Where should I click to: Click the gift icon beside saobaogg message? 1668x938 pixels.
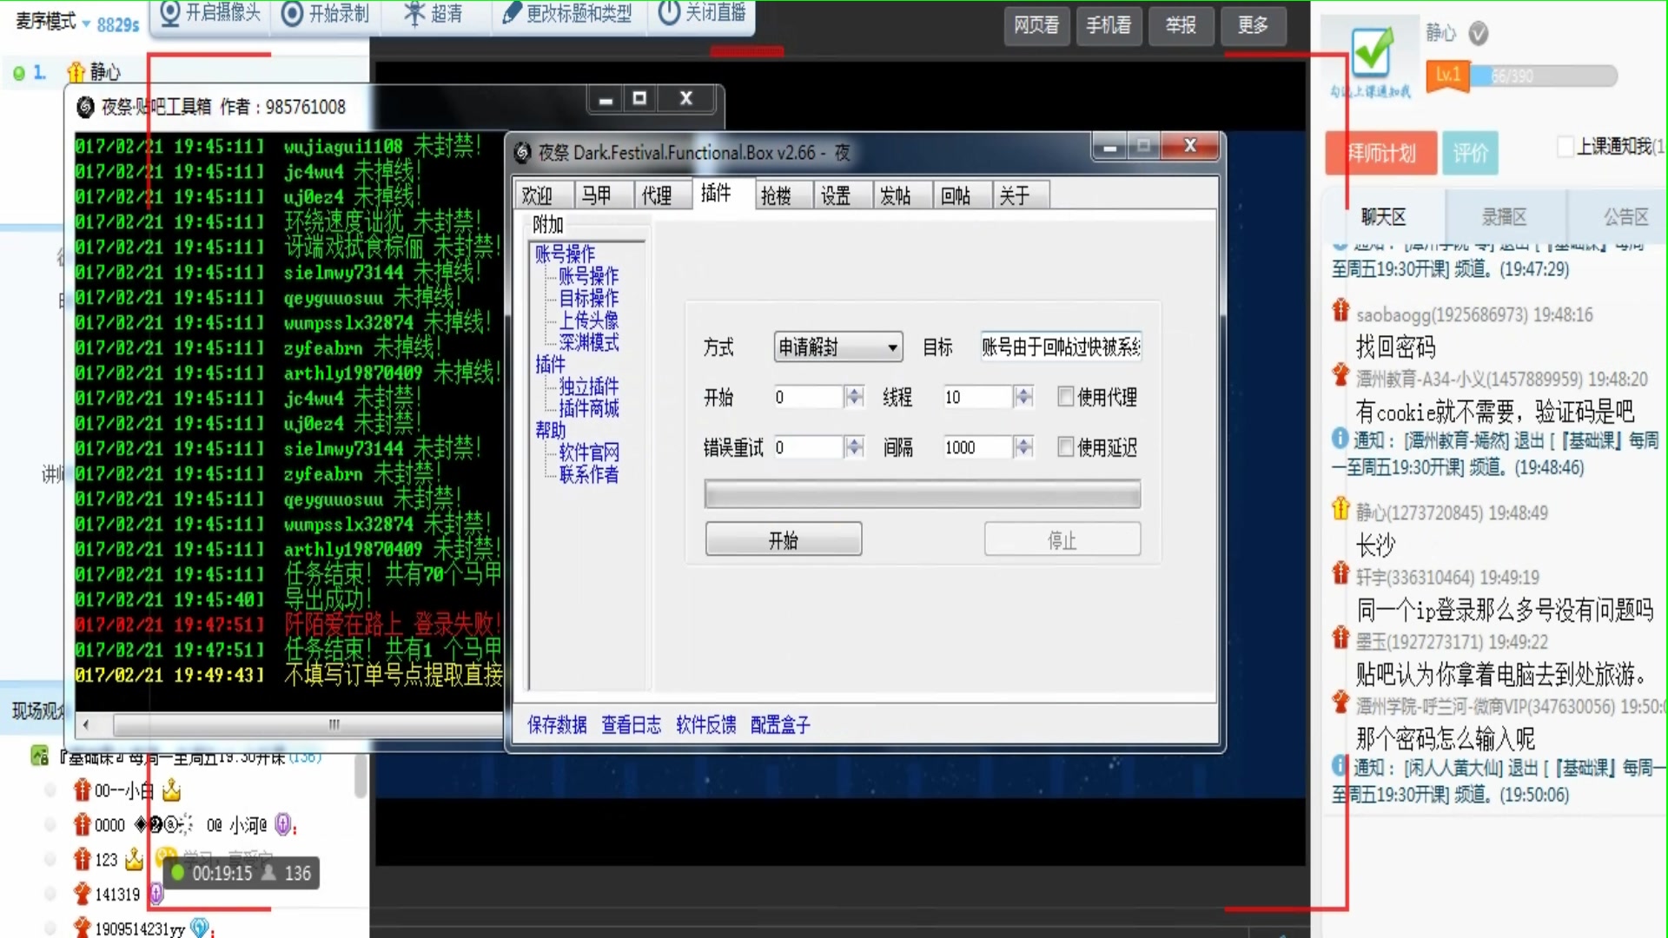click(1340, 310)
